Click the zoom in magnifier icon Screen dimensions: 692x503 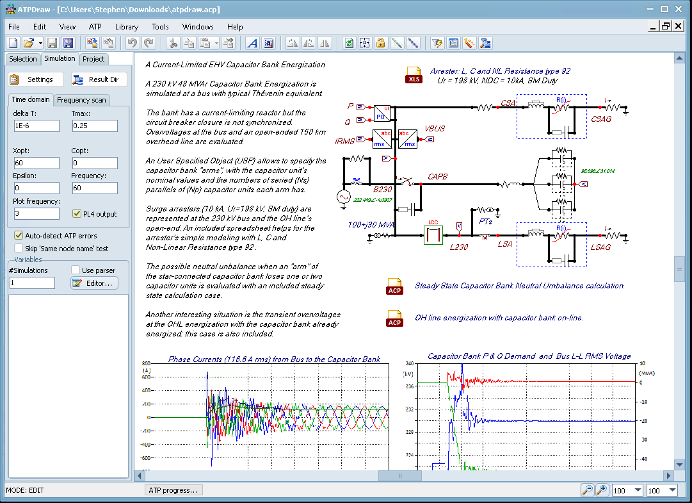click(x=602, y=490)
